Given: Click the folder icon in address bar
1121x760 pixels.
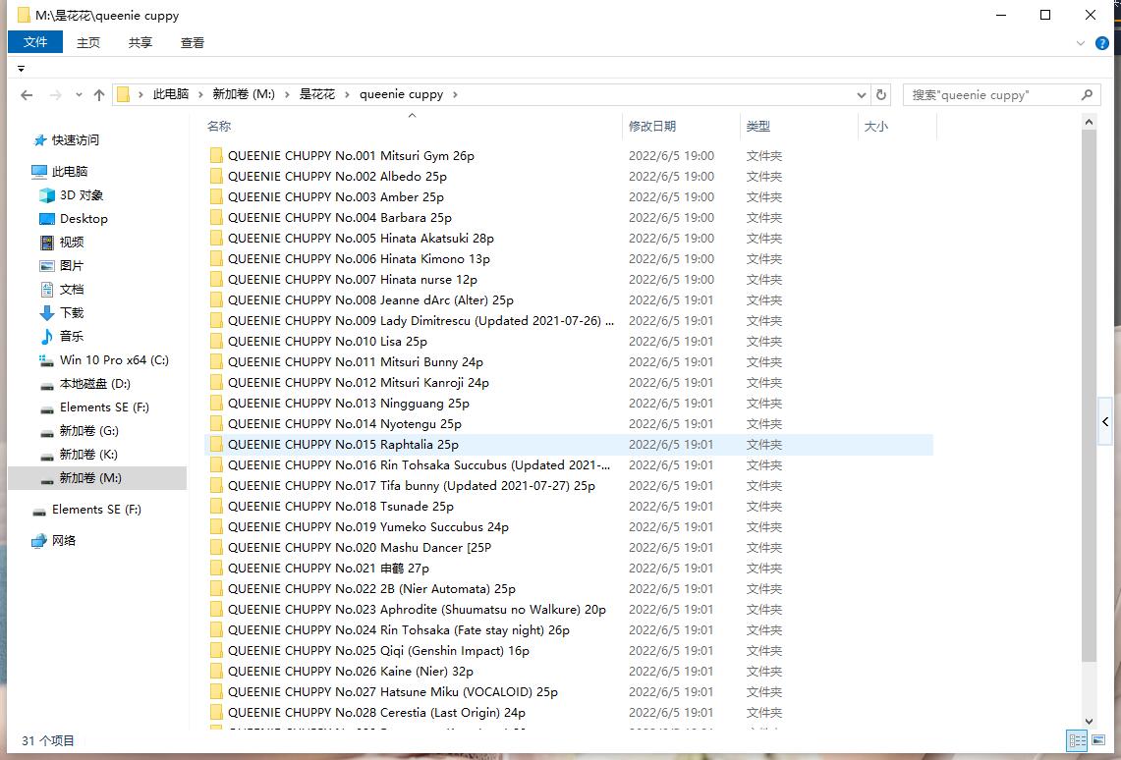Looking at the screenshot, I should (x=123, y=94).
